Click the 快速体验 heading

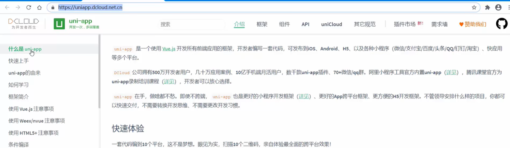(x=128, y=128)
